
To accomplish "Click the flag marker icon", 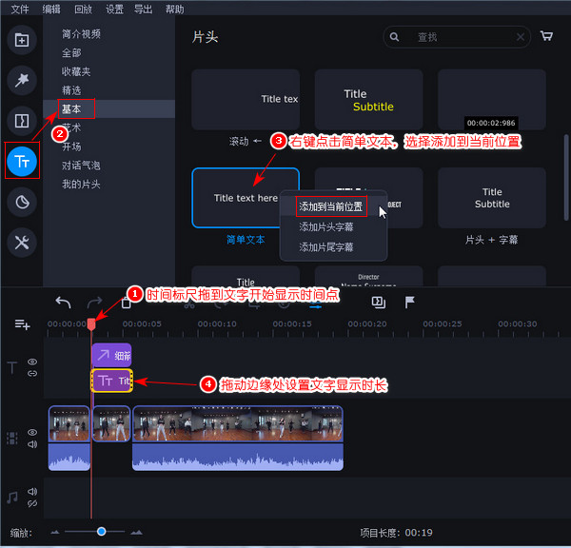I will [x=409, y=303].
